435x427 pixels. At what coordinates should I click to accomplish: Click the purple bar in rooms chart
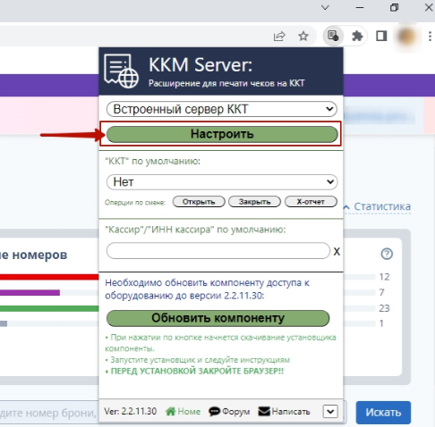tap(30, 293)
